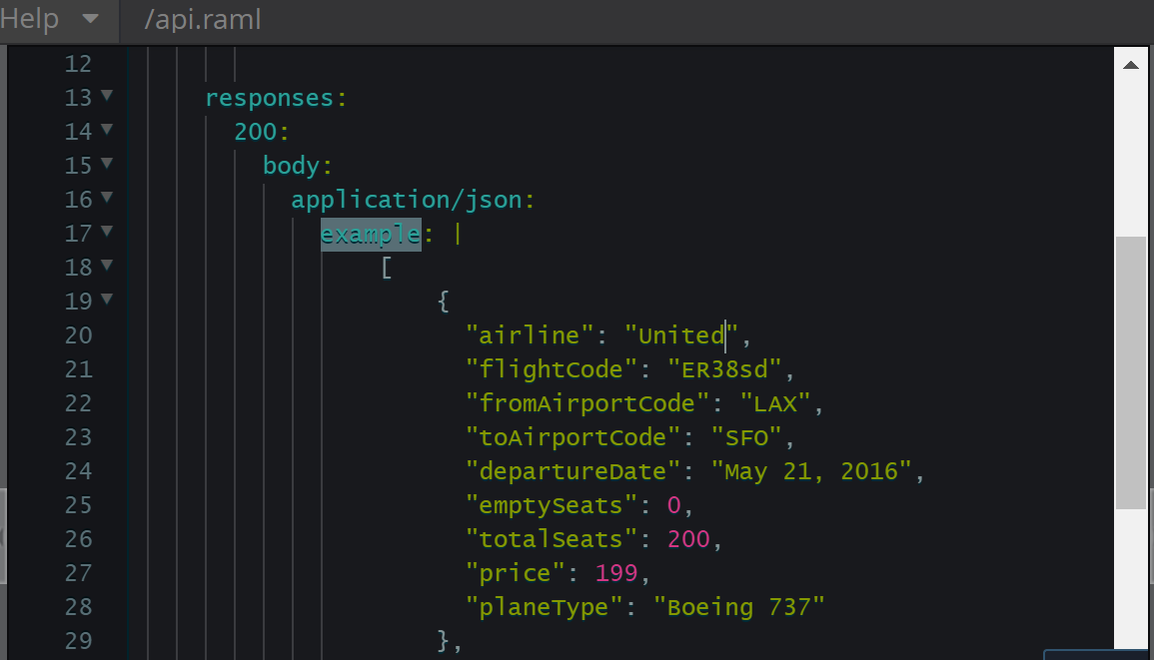This screenshot has height=660, width=1154.
Task: Click the vertical scrollbar thumb
Action: (1130, 371)
